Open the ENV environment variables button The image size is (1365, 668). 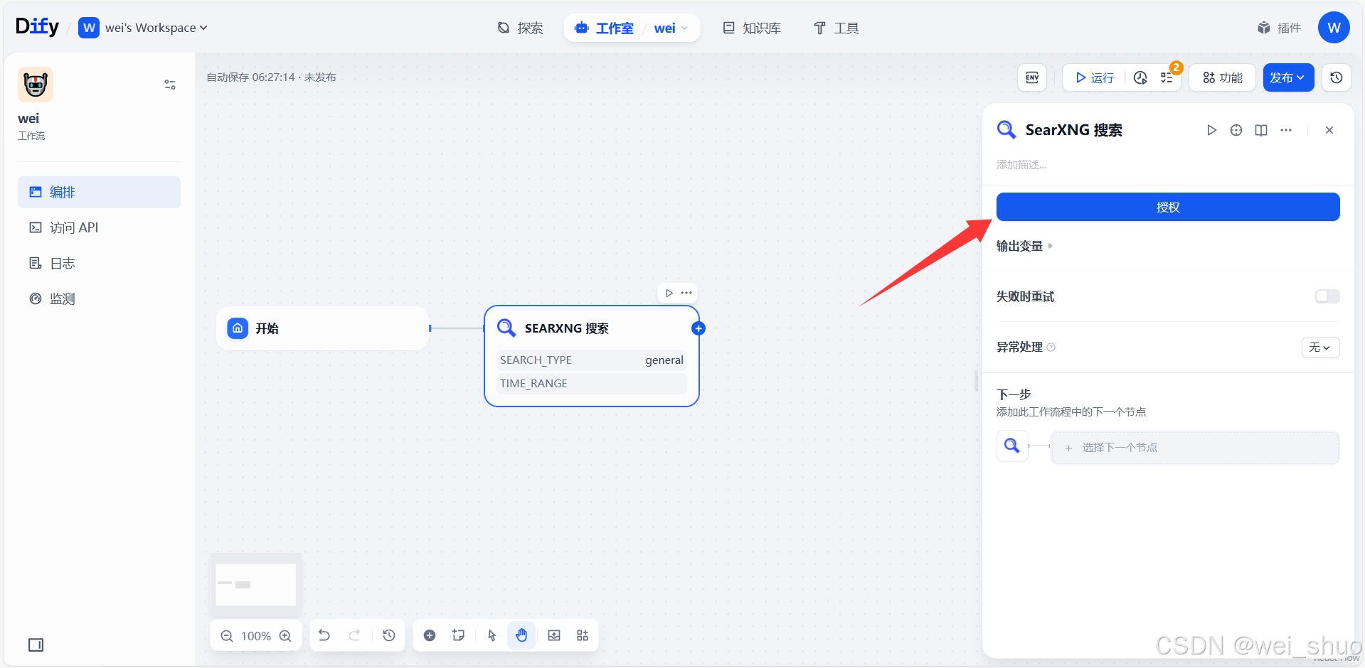1032,77
